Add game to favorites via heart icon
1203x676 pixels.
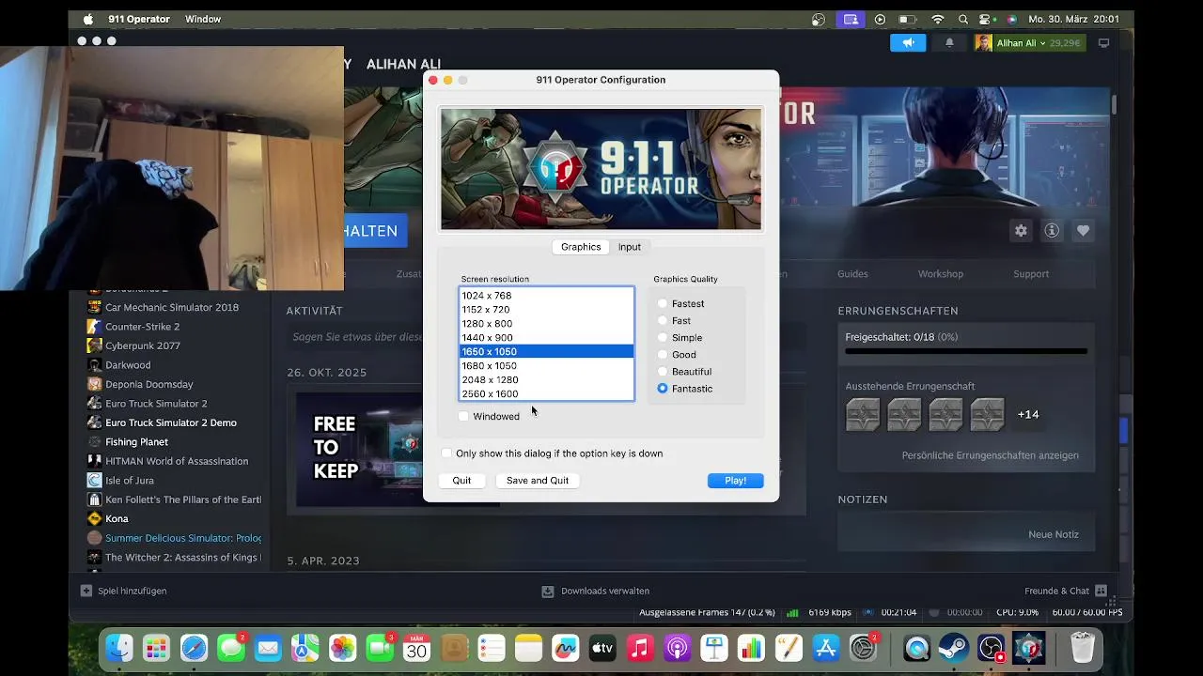pyautogui.click(x=1083, y=231)
